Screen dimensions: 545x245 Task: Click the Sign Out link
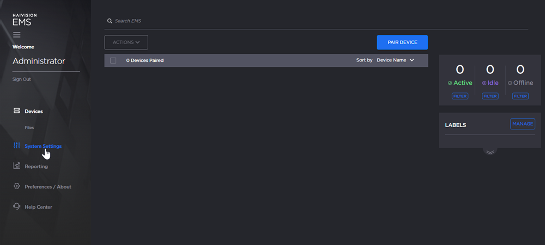point(22,79)
